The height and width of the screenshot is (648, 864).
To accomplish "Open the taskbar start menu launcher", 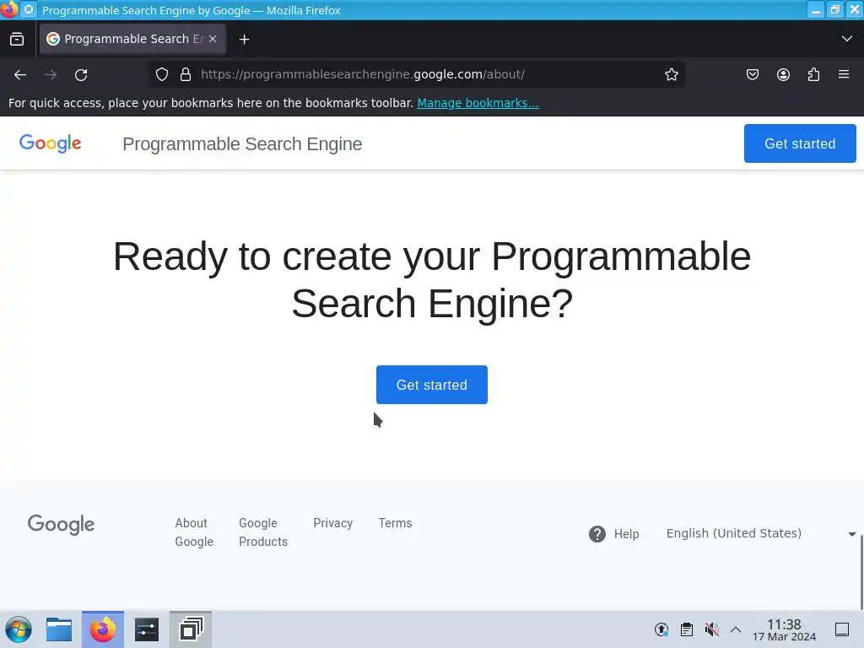I will point(19,629).
